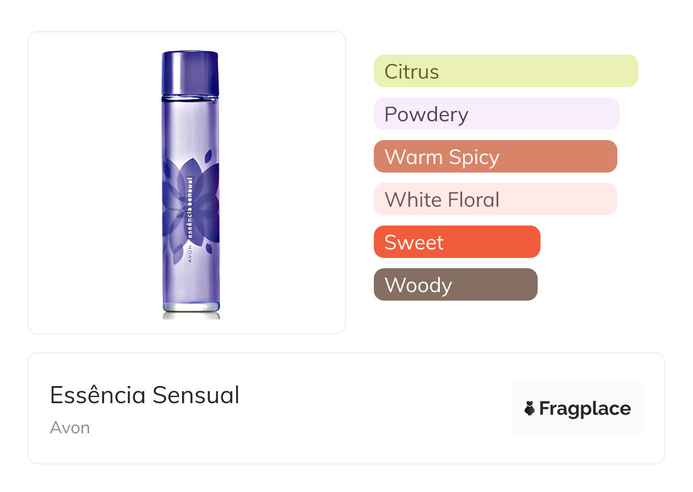This screenshot has height=492, width=693.
Task: Select the Woody accord bar
Action: click(x=455, y=285)
